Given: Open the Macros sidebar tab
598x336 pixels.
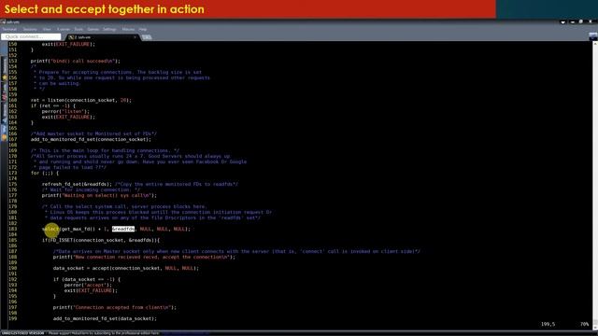Looking at the screenshot, I should [4, 112].
